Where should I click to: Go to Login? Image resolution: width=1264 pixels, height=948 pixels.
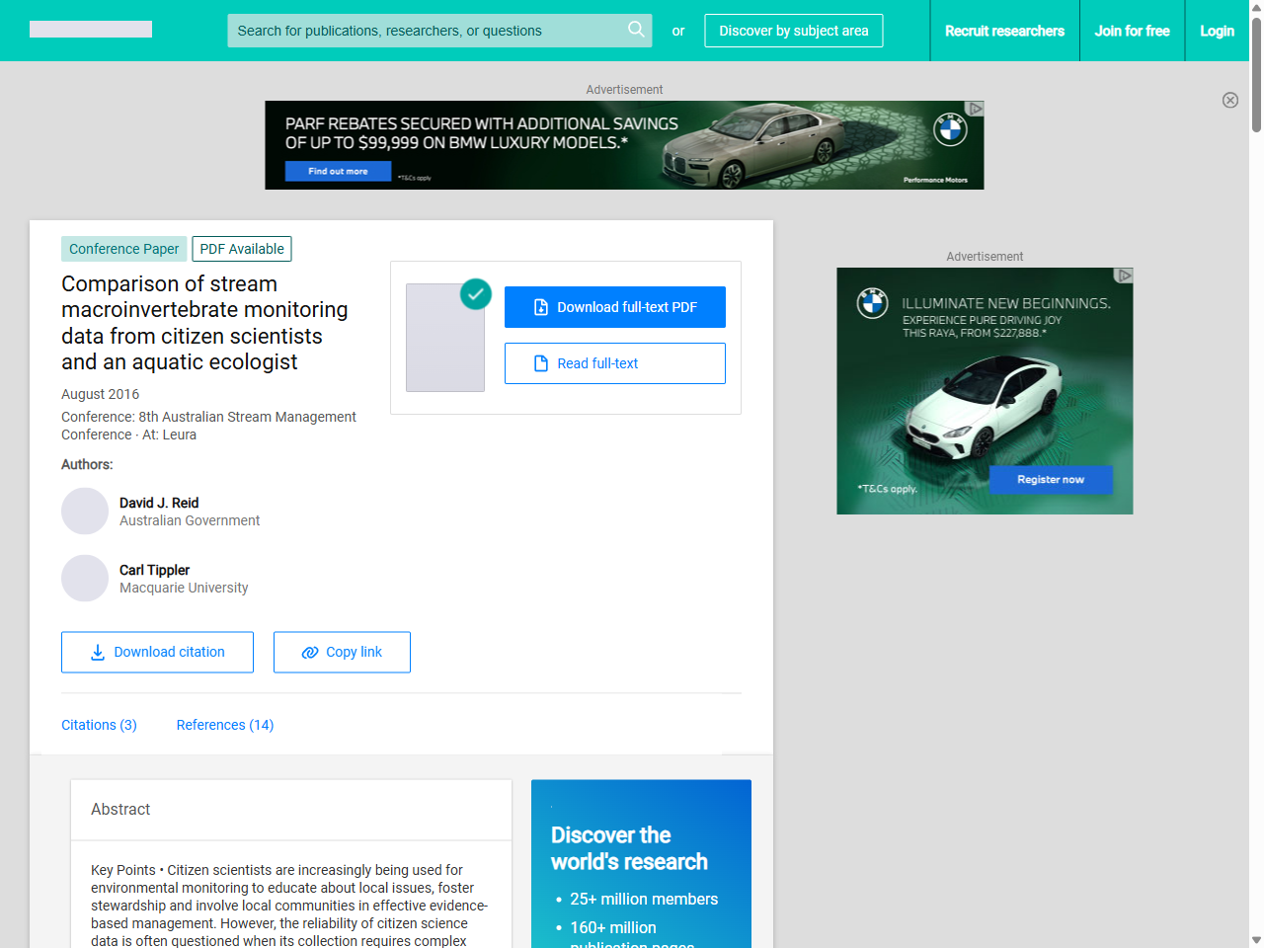point(1217,31)
